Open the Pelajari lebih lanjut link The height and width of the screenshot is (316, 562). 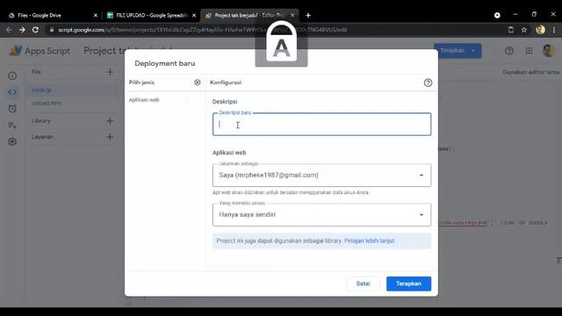(x=369, y=241)
